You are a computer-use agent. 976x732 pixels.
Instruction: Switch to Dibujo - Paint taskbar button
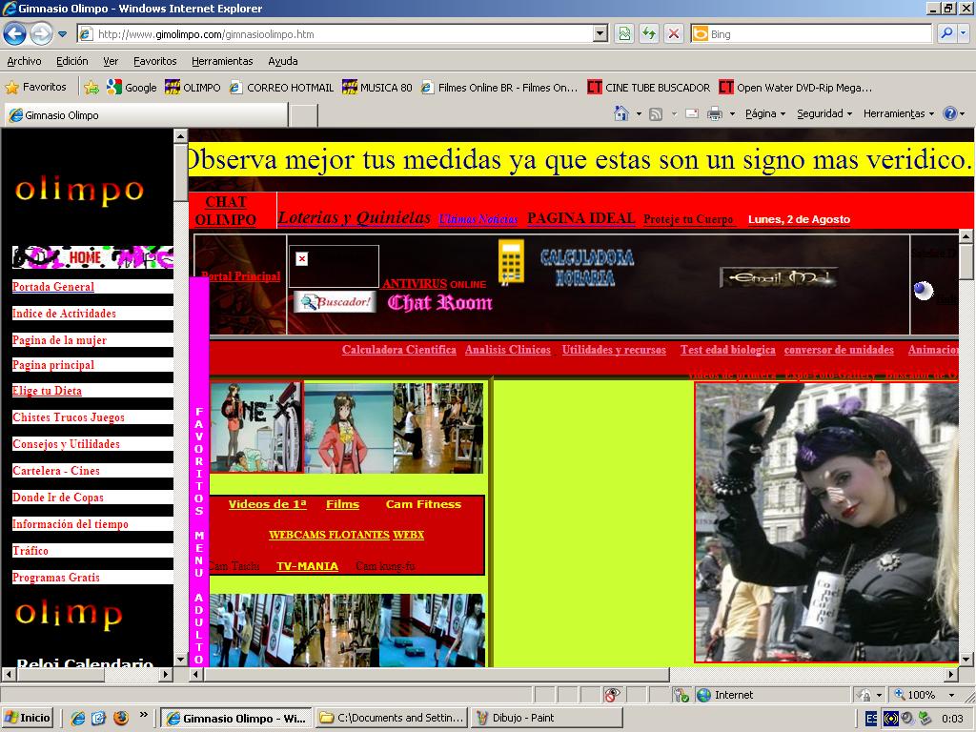pos(545,718)
